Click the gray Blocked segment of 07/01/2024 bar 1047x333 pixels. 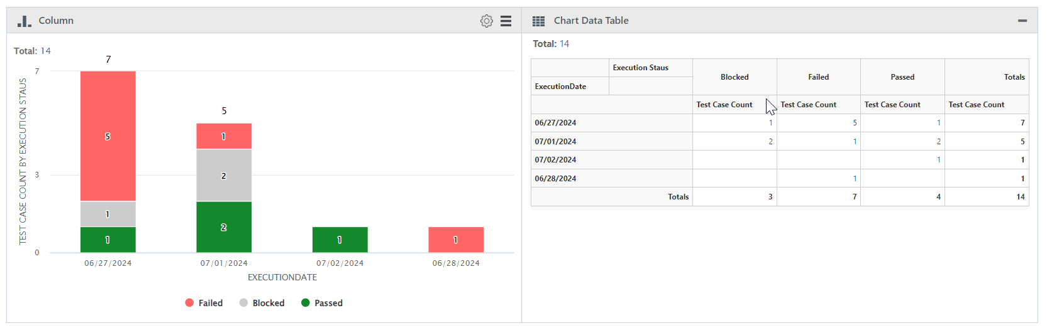224,176
